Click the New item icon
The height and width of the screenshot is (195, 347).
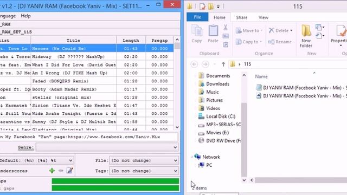coord(320,28)
